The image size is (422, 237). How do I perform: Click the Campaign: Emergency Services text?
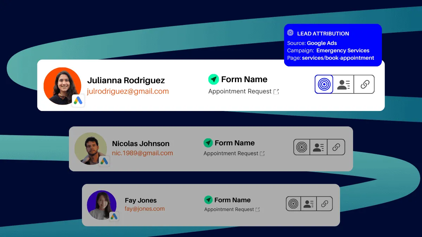tap(328, 51)
